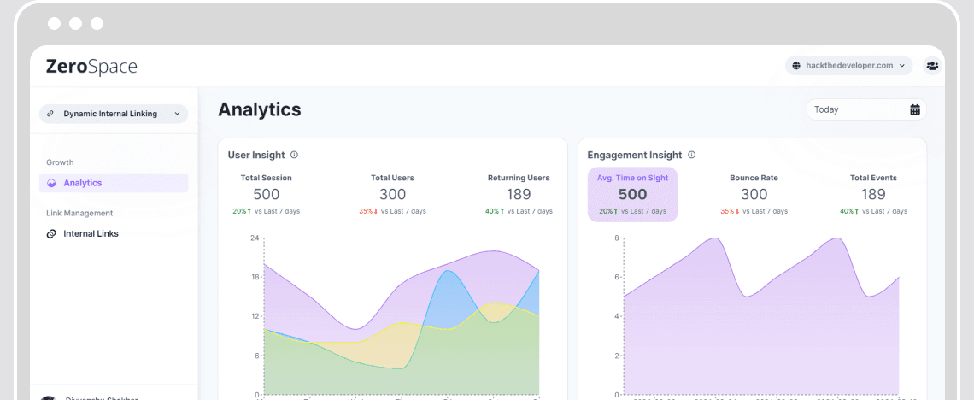Select the Bounce Rate metric

coord(754,194)
